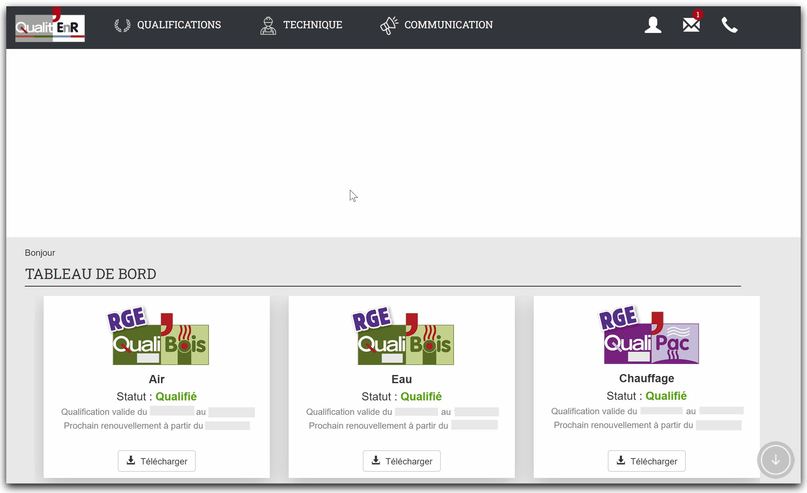Click the RGE QualiBois logo on Eau card
Viewport: 807px width, 493px height.
(402, 336)
